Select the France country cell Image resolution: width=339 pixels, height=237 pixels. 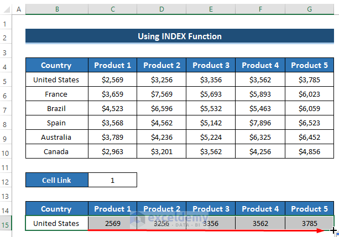coord(56,94)
